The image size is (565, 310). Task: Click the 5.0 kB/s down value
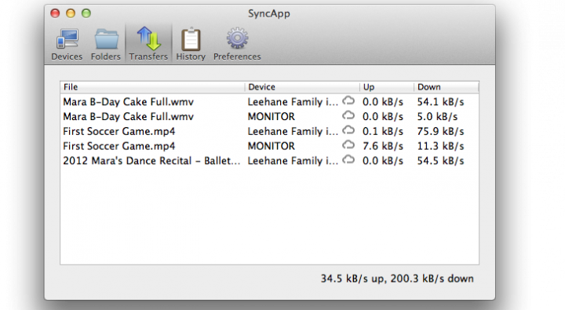pos(437,117)
